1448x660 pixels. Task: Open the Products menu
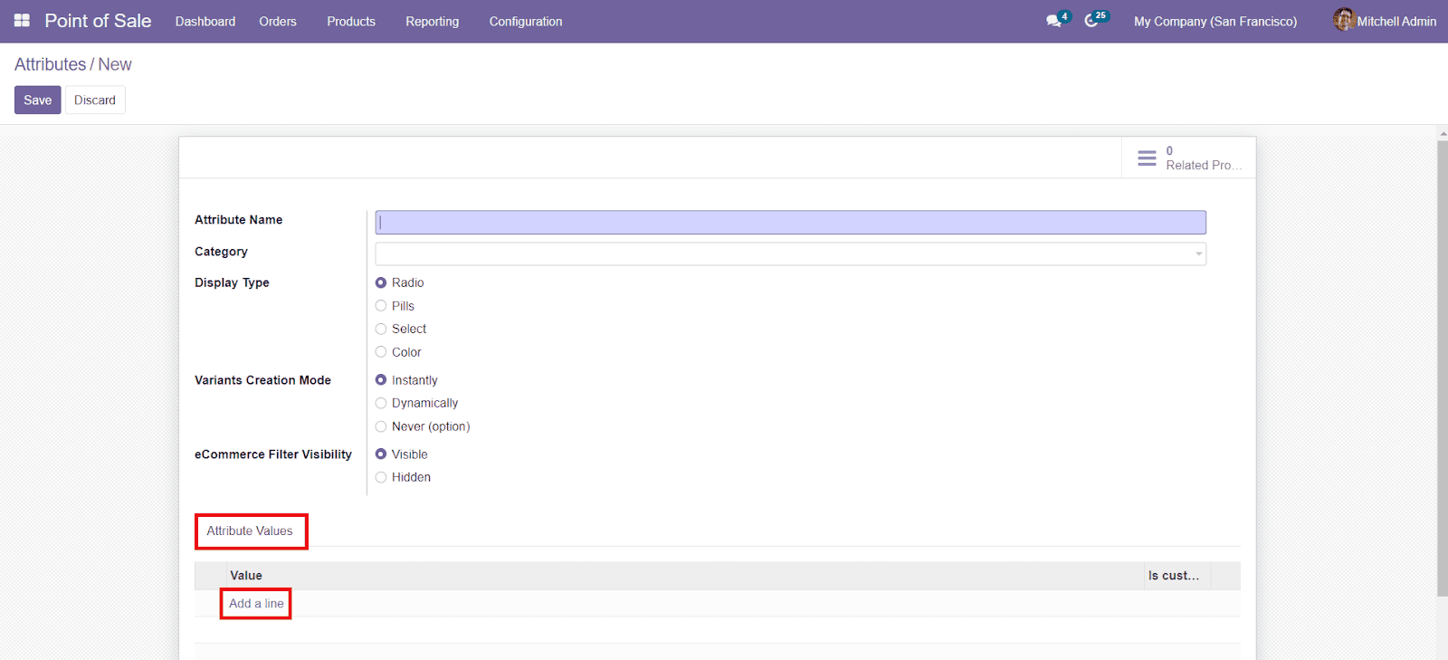(x=351, y=21)
